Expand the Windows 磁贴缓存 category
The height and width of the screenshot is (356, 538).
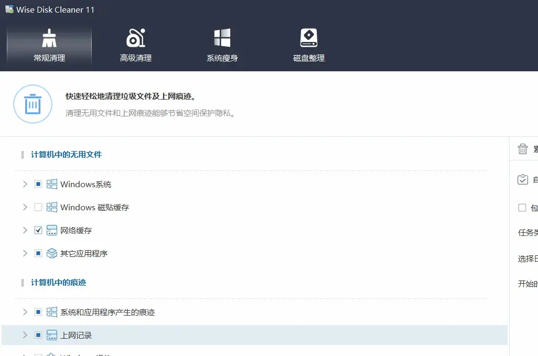[x=25, y=207]
